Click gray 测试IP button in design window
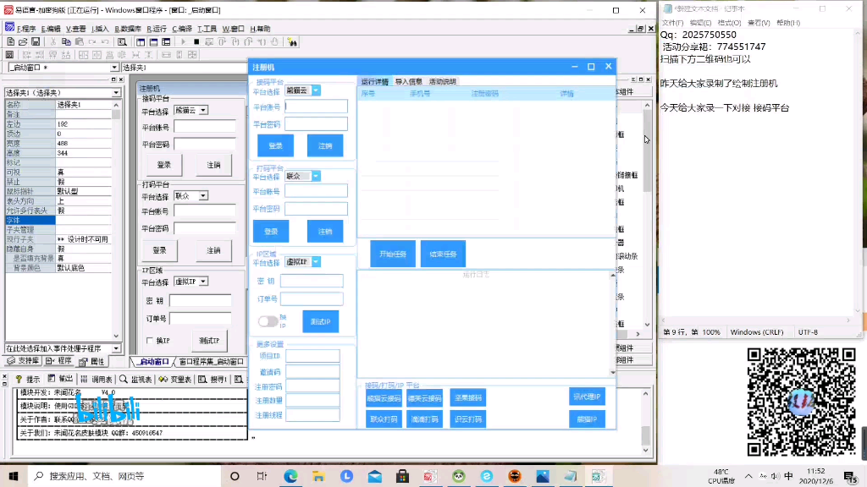867x487 pixels. point(209,341)
